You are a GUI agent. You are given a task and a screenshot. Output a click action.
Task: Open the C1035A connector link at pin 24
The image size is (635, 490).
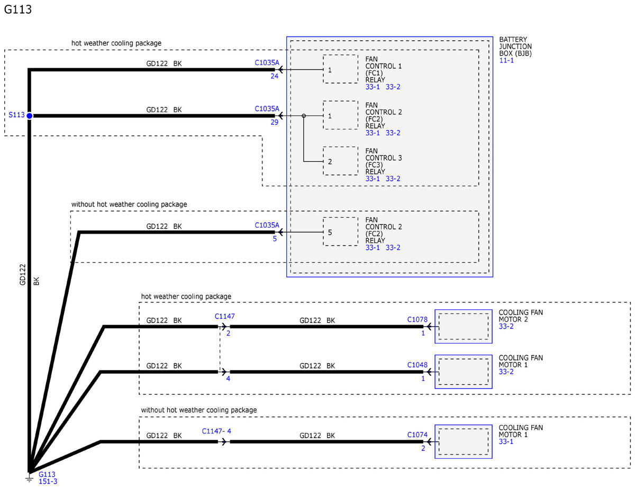click(x=267, y=62)
